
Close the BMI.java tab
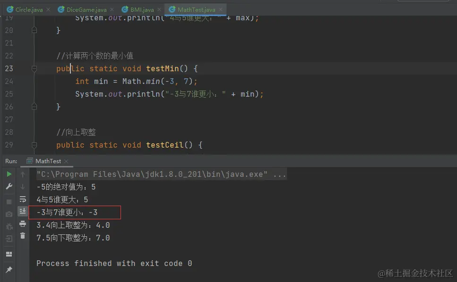(x=159, y=9)
